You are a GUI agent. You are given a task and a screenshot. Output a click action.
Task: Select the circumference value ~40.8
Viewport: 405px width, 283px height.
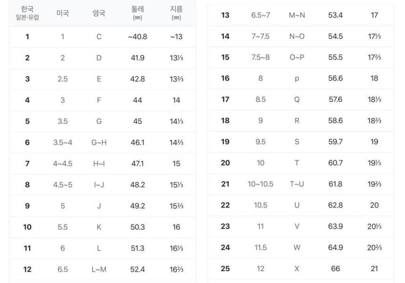pyautogui.click(x=138, y=37)
